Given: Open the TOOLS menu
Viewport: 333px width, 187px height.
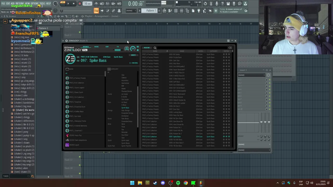Looking at the screenshot, I should [42, 3].
